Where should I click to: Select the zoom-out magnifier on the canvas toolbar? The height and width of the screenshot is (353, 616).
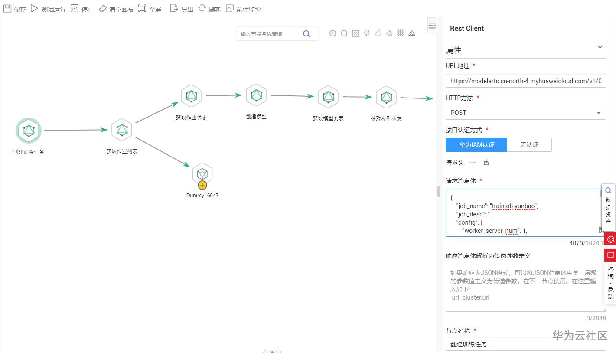pyautogui.click(x=344, y=33)
